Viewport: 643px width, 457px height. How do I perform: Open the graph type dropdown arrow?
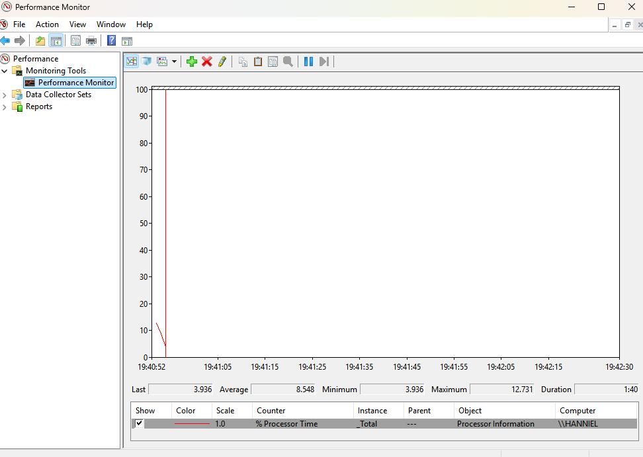coord(174,62)
